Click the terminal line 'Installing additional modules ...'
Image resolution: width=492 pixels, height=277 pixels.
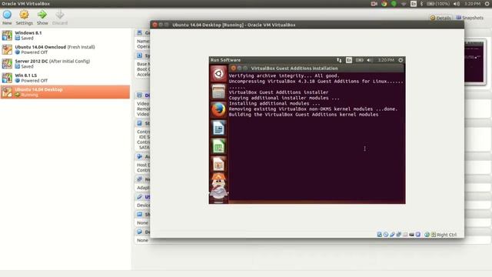(274, 103)
